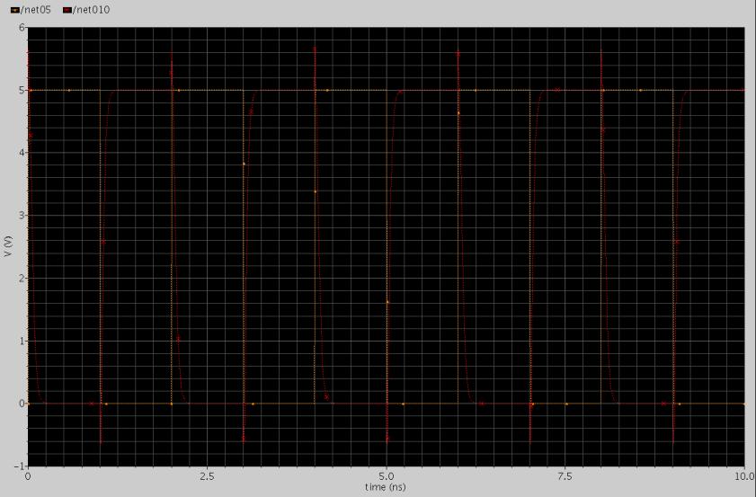This screenshot has width=756, height=497.
Task: Click the /net010 legend color marker
Action: tap(67, 10)
